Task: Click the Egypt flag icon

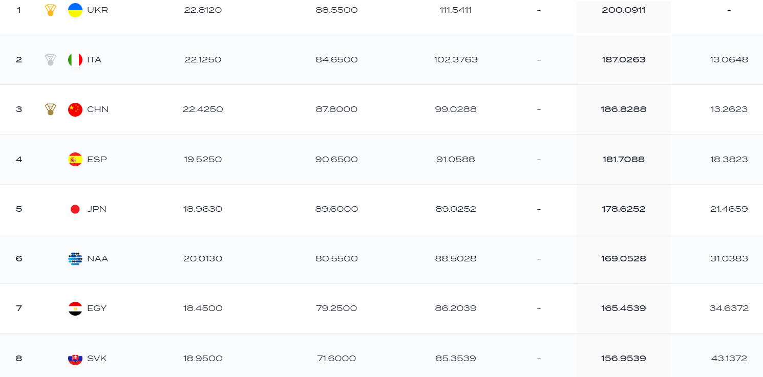Action: coord(75,308)
